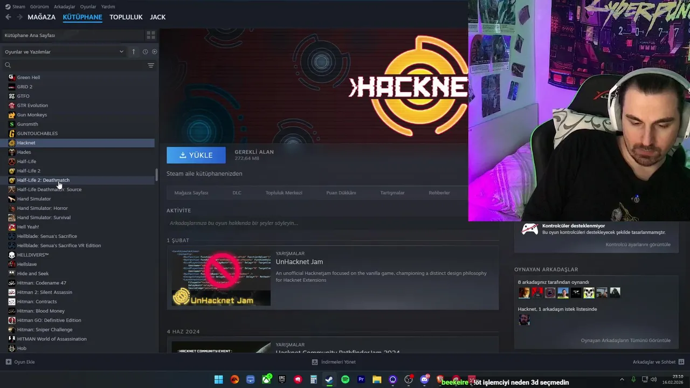Image resolution: width=690 pixels, height=388 pixels.
Task: Open the DLC link
Action: pos(237,192)
